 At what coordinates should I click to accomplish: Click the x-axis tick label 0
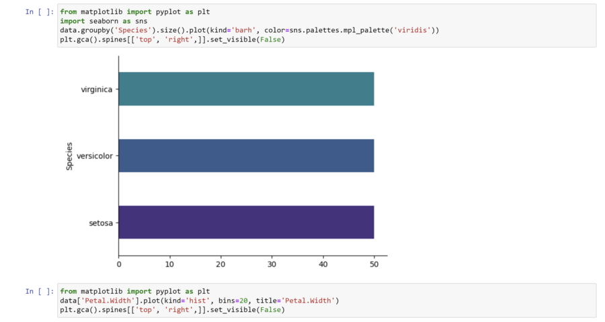click(x=119, y=264)
